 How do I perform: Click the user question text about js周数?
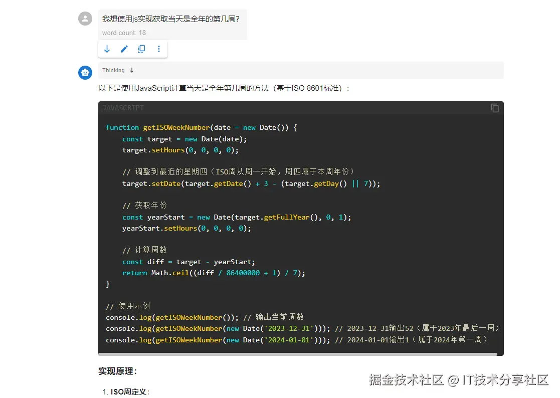171,19
